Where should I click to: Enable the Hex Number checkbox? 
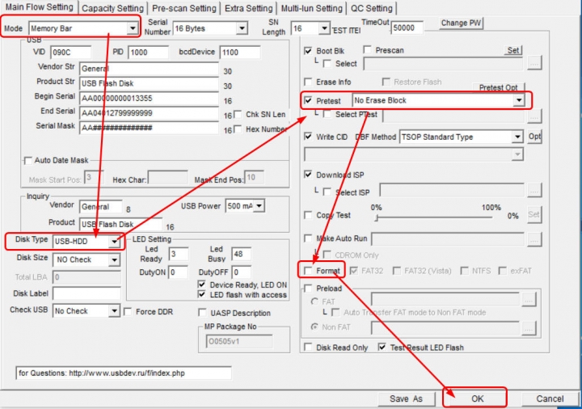pos(238,129)
